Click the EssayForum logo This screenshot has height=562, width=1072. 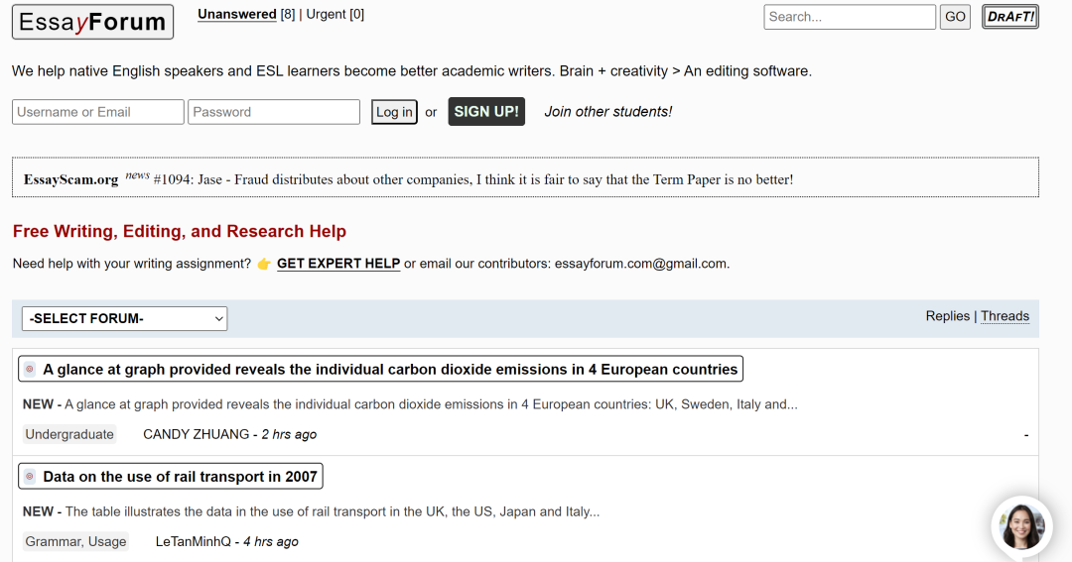(92, 22)
